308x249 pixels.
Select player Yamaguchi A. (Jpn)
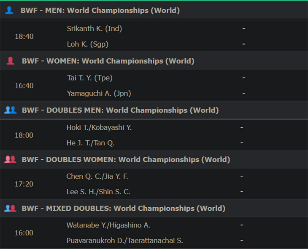coord(99,94)
